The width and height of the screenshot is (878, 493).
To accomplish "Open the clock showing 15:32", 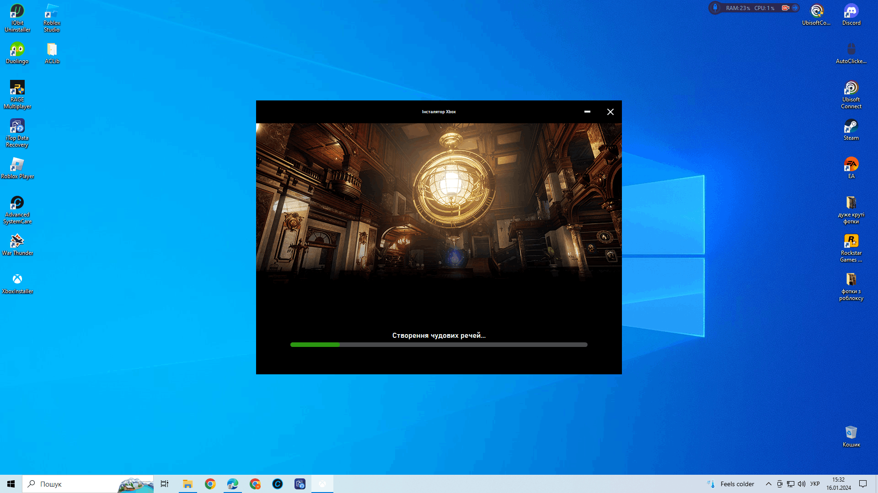I will point(838,484).
